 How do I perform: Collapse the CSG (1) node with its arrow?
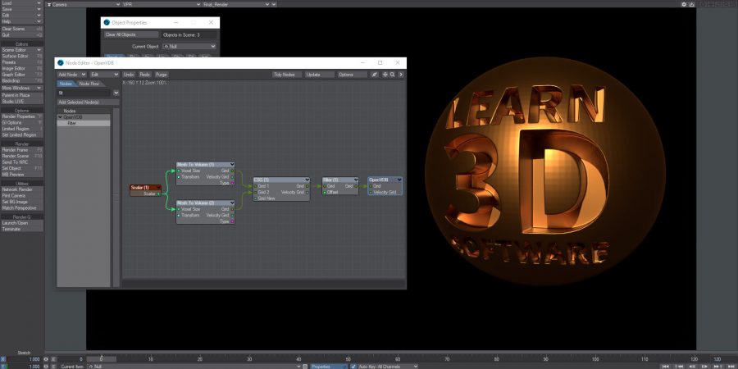[307, 180]
